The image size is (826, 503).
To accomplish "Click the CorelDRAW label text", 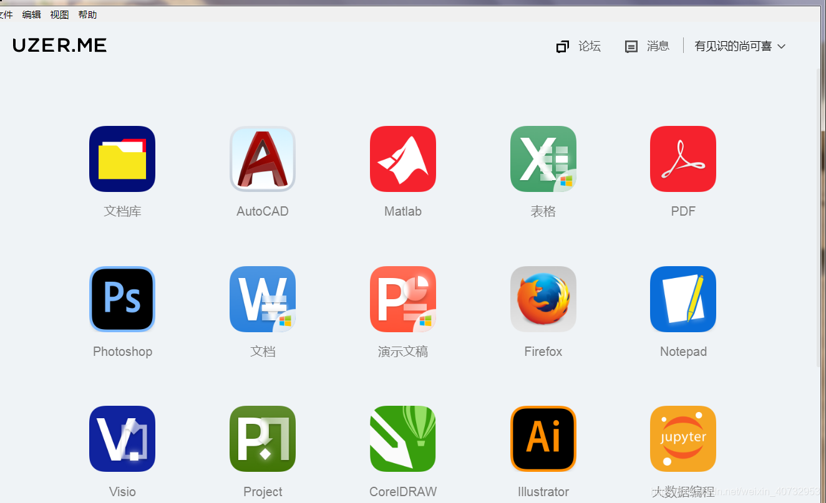I will pos(403,492).
